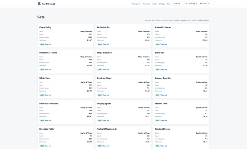Click the Black Bolt card title

pos(160,53)
